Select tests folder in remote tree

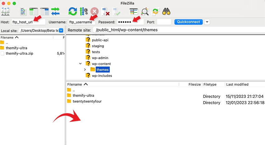coord(96,52)
